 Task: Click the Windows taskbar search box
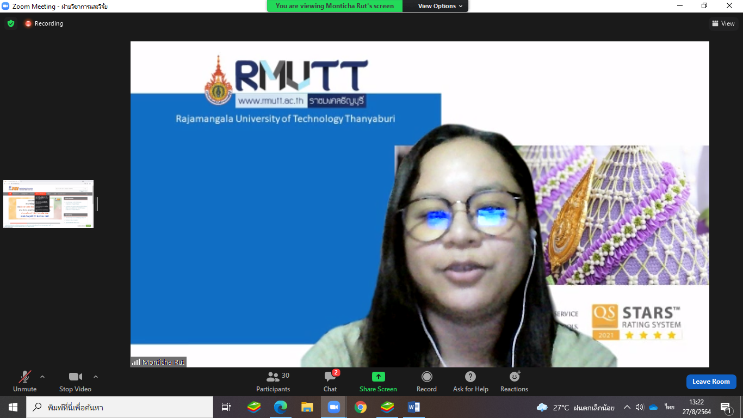pos(120,407)
